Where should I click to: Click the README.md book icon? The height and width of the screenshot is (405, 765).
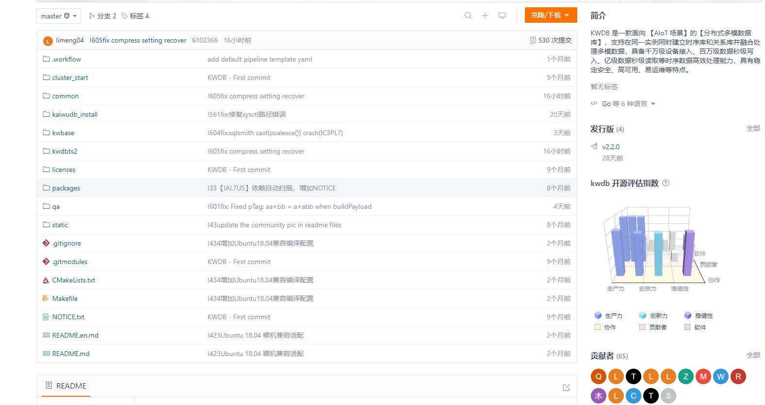(x=46, y=354)
